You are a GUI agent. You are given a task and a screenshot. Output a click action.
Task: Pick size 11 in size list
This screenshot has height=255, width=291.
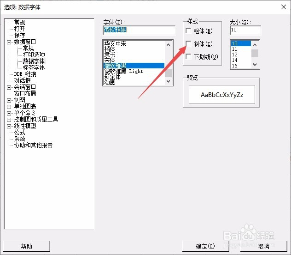[x=241, y=49]
